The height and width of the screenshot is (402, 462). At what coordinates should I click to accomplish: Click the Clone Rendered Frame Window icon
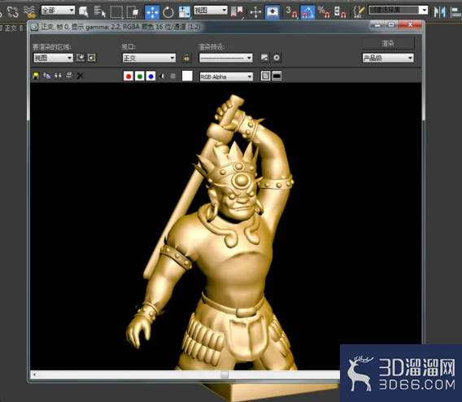pyautogui.click(x=58, y=76)
